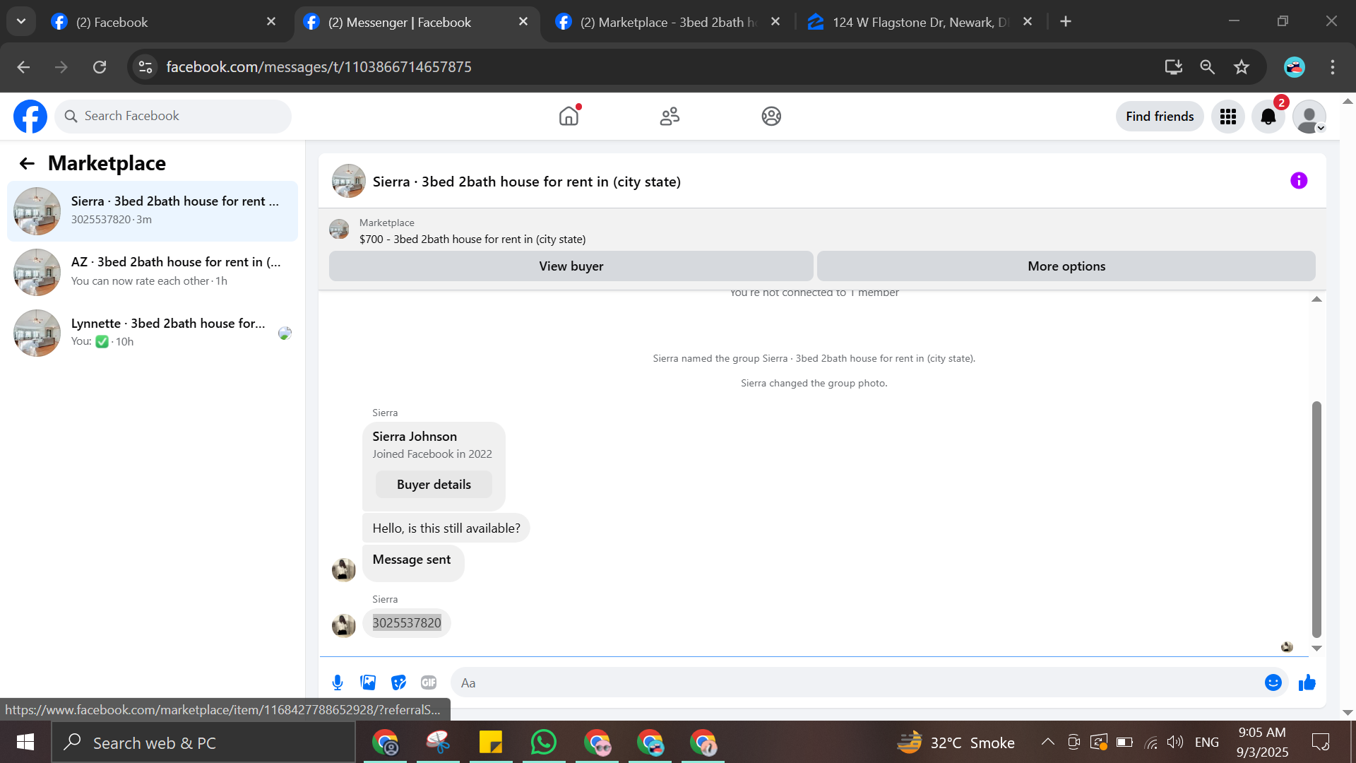Open the Wi-Fi network icon in tray
Viewport: 1356px width, 763px height.
point(1151,742)
